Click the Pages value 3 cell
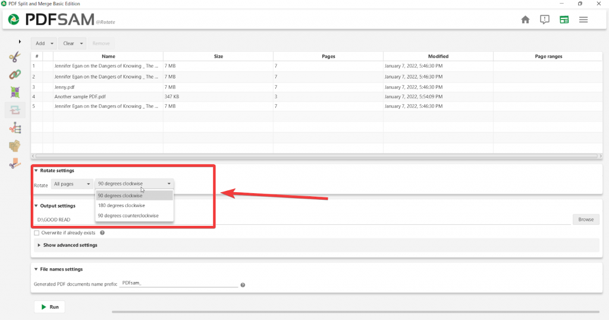 pos(328,96)
